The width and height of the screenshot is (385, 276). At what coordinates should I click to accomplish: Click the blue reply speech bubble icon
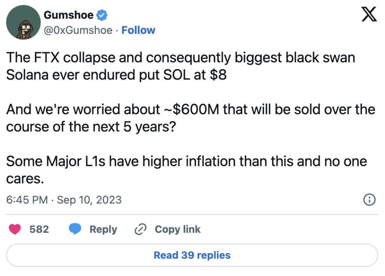click(x=75, y=229)
